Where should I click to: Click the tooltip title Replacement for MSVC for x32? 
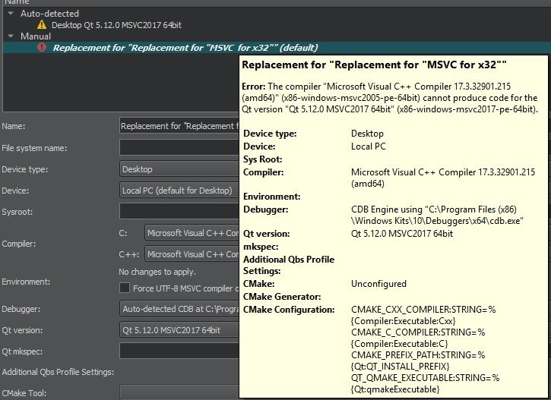374,65
